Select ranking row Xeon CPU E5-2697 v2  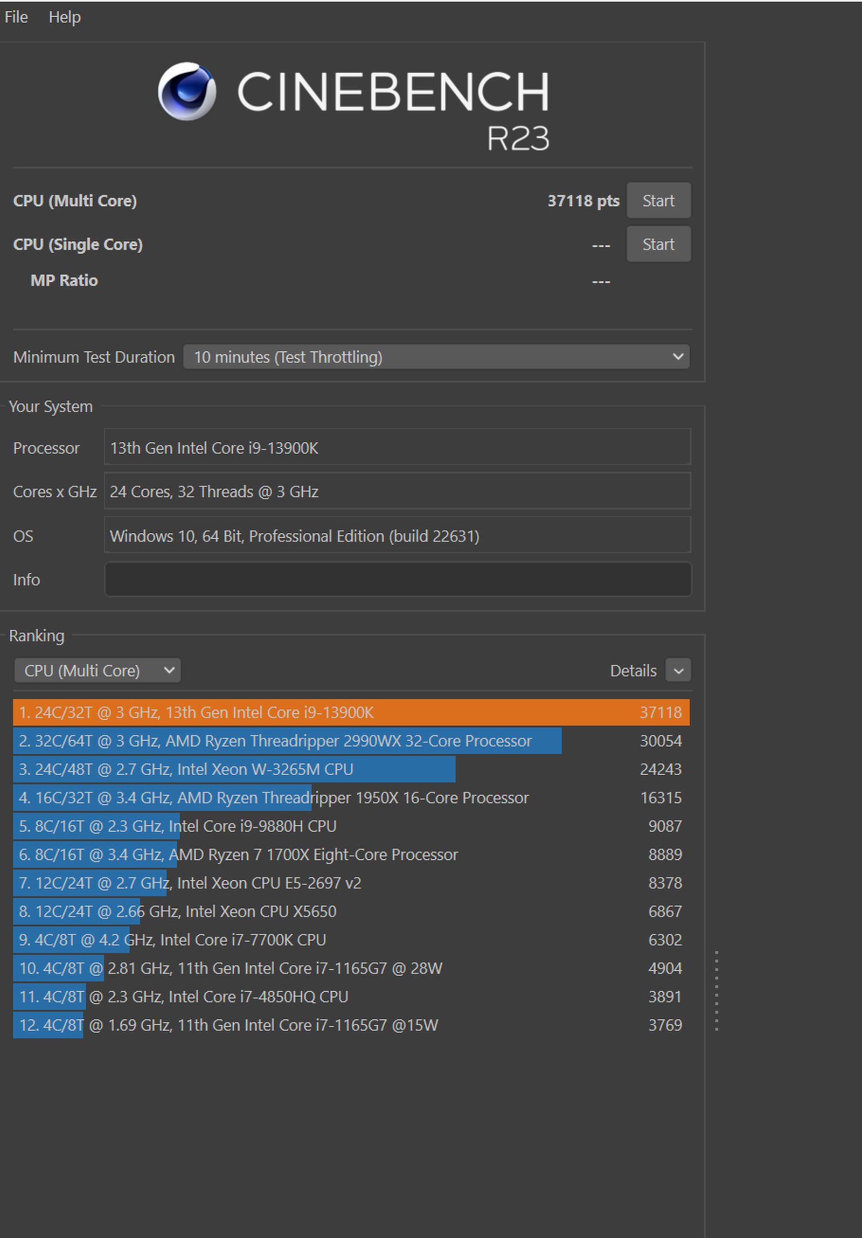point(351,883)
